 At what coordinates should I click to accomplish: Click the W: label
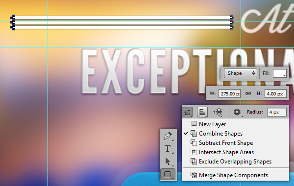coord(213,93)
